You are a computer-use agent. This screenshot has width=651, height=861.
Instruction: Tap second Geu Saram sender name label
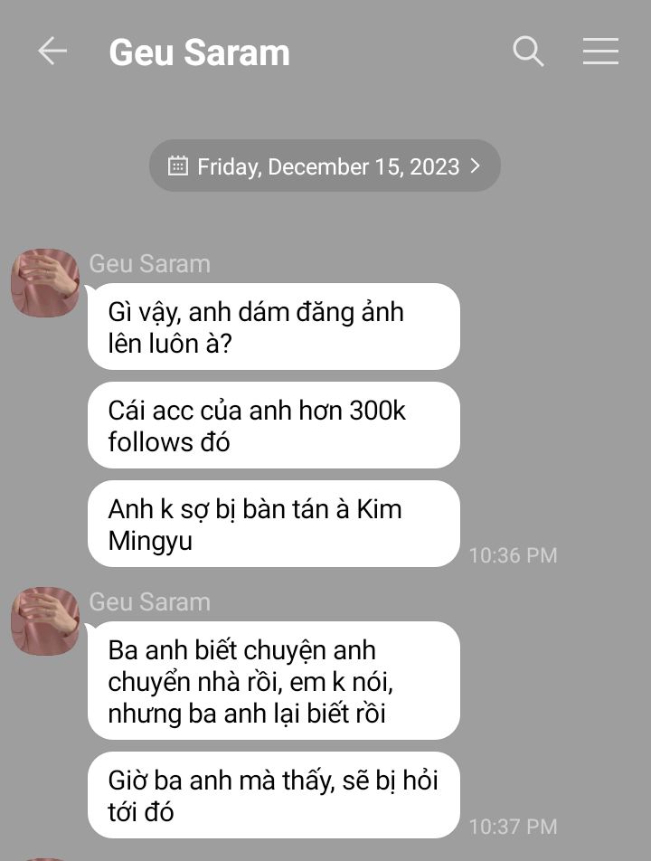tap(150, 601)
